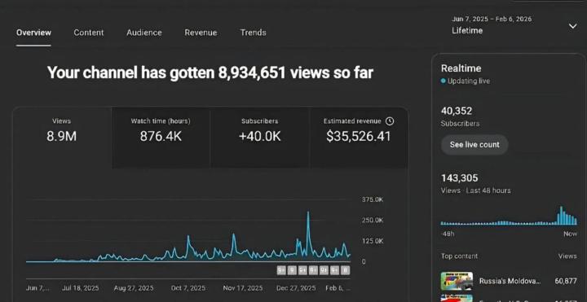Click the Jun 7, 2025 – Feb 6, 2026 range text

(x=492, y=19)
